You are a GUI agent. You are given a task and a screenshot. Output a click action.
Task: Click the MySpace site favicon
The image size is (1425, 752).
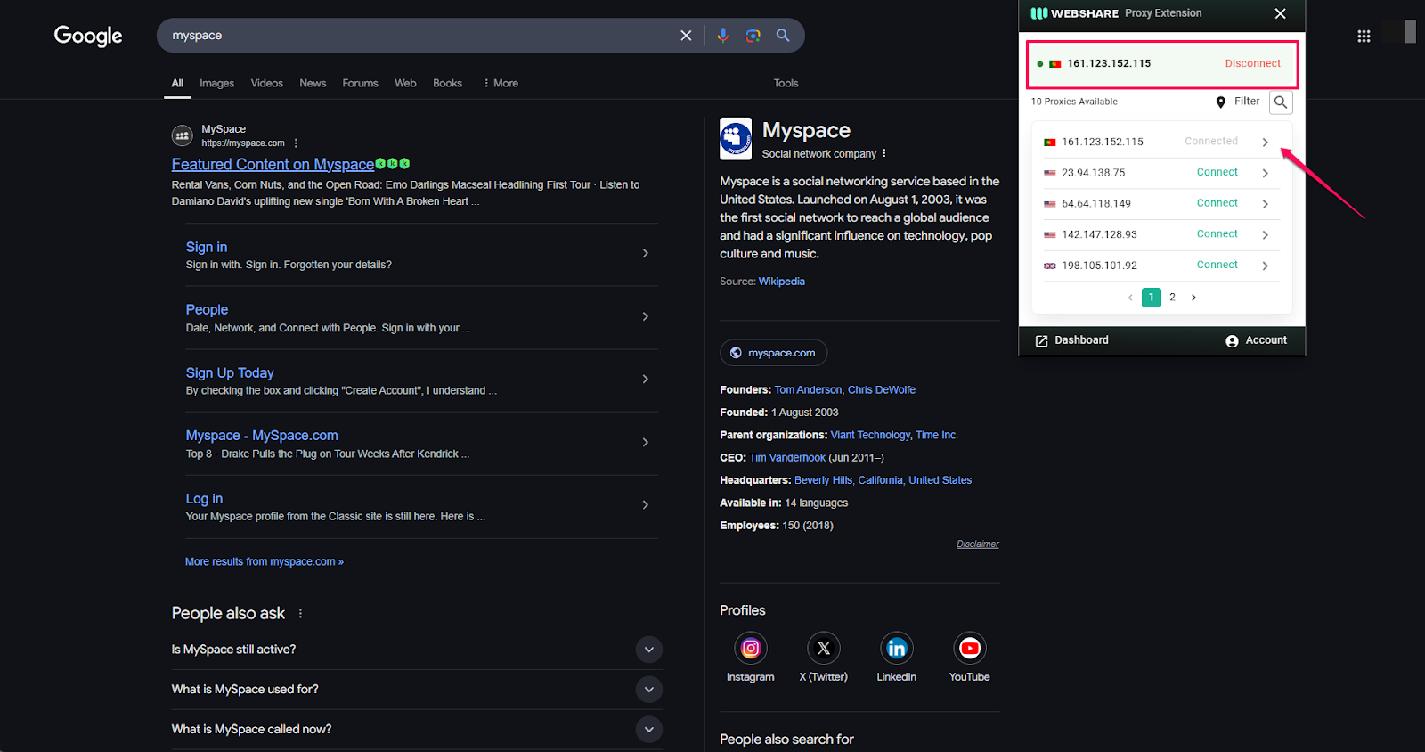[x=183, y=135]
